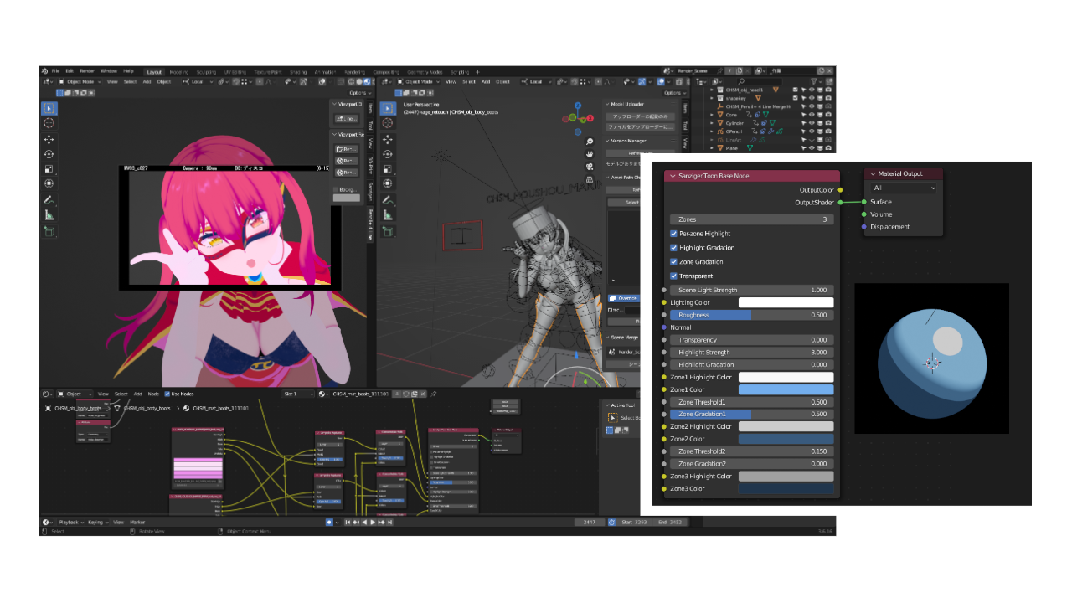
Task: Click the play animation button in timeline
Action: click(x=373, y=523)
